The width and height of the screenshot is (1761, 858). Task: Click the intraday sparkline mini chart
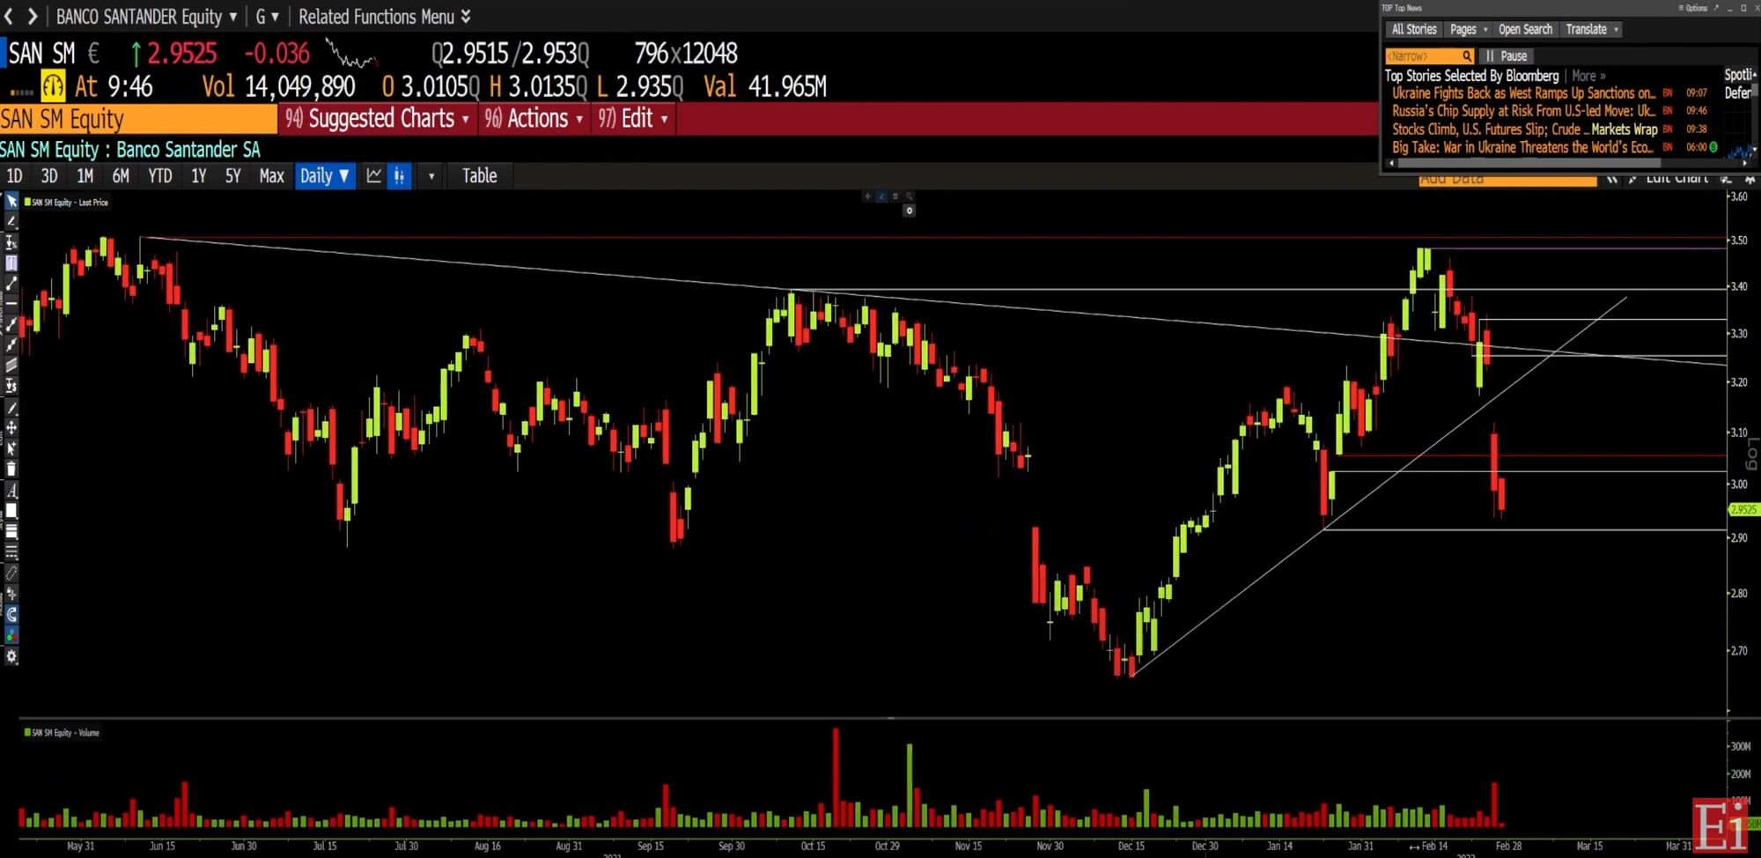(351, 54)
